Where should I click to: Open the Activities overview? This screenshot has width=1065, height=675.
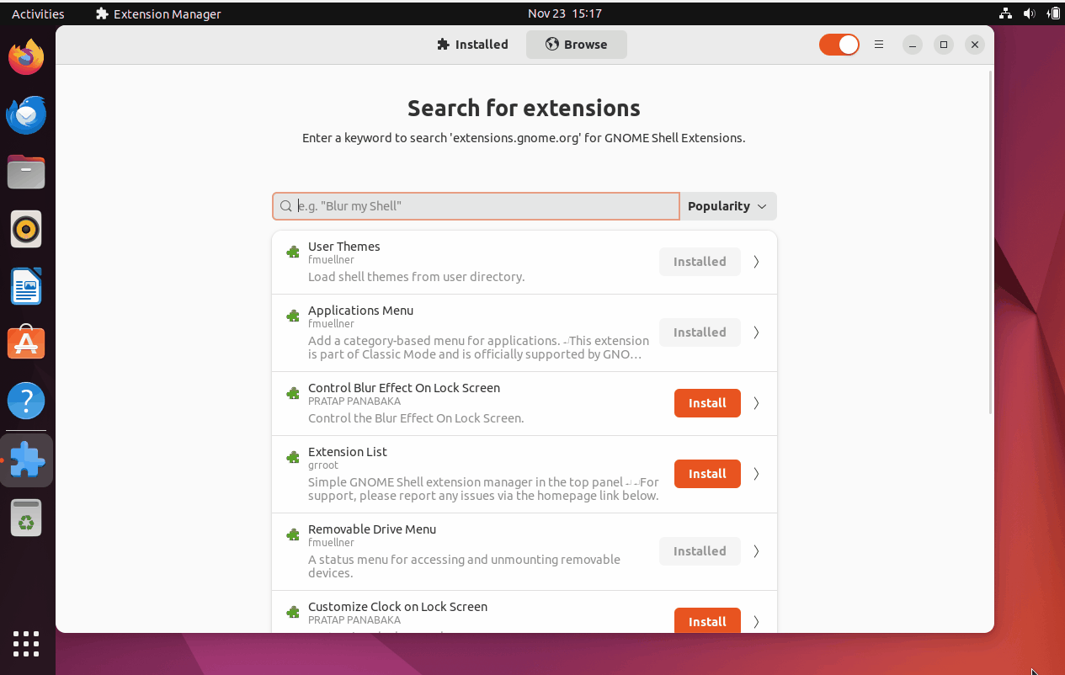coord(37,13)
